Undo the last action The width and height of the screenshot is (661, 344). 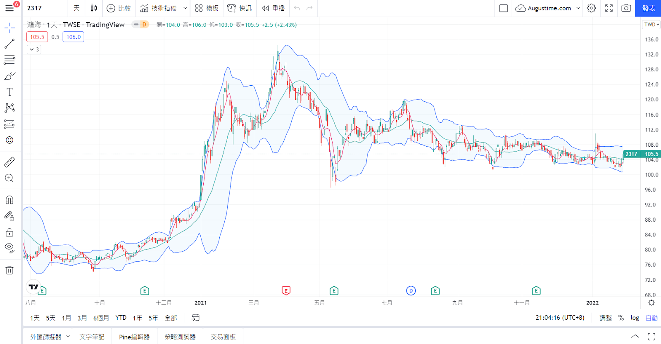click(x=297, y=8)
